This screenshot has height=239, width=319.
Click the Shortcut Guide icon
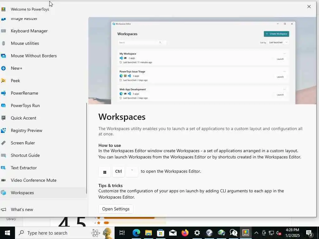point(3,155)
